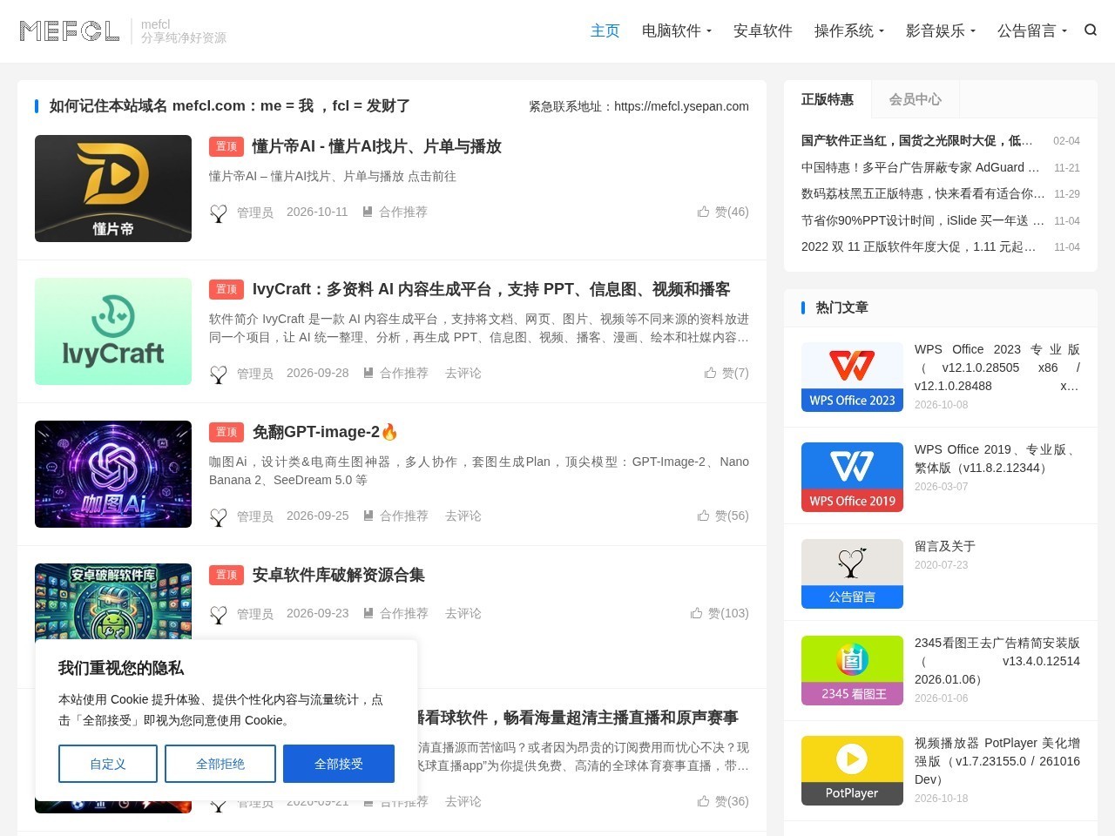Open the search icon in header

point(1091,30)
